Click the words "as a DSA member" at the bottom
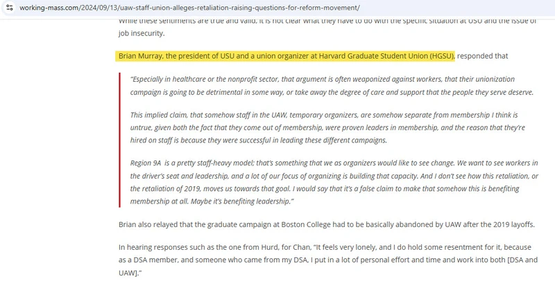 [x=148, y=260]
